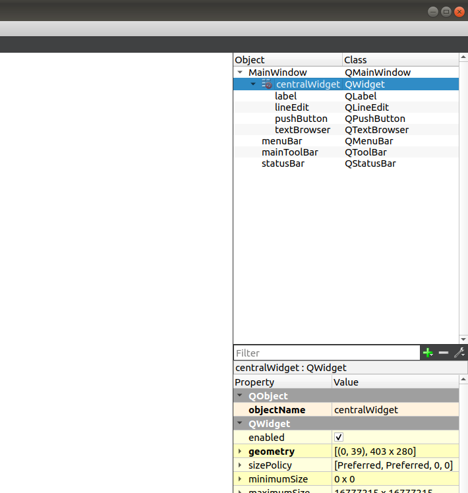Uncheck the enabled property checkbox
468x493 pixels.
click(339, 437)
